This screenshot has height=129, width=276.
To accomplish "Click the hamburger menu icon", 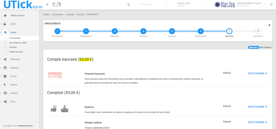I will 47,4.
